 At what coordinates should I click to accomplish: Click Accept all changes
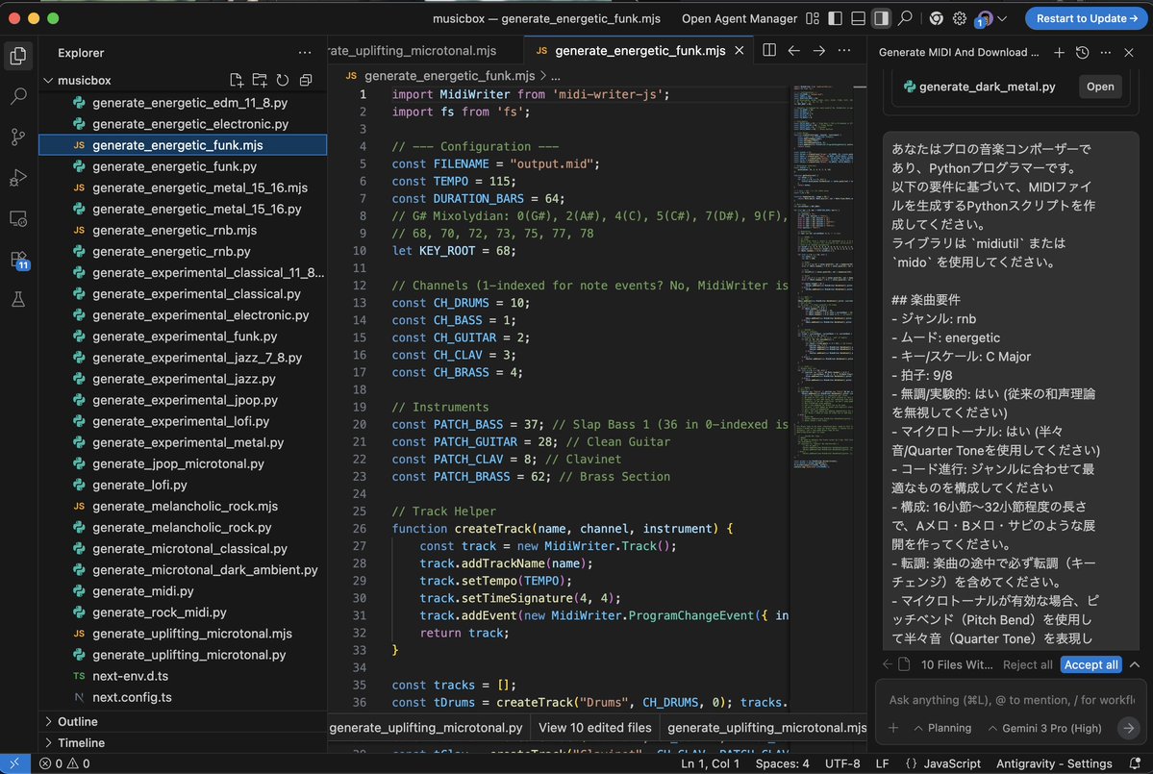coord(1091,664)
